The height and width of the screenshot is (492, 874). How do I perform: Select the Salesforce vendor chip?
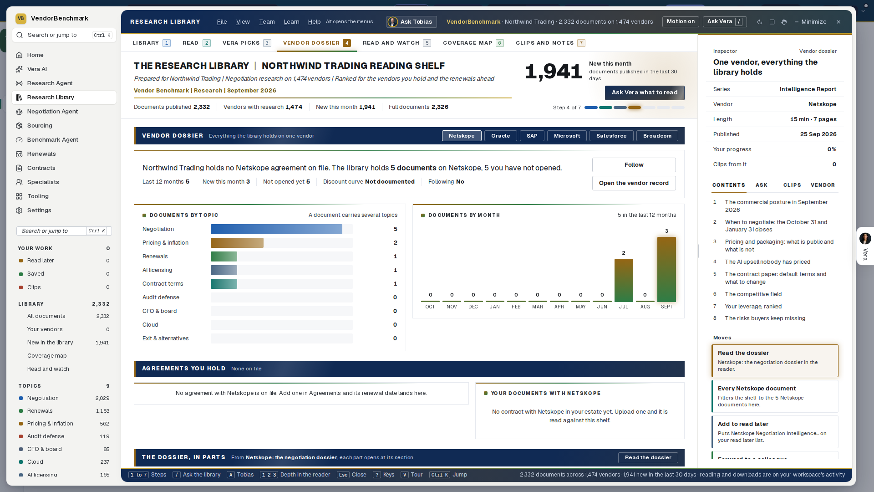click(611, 136)
